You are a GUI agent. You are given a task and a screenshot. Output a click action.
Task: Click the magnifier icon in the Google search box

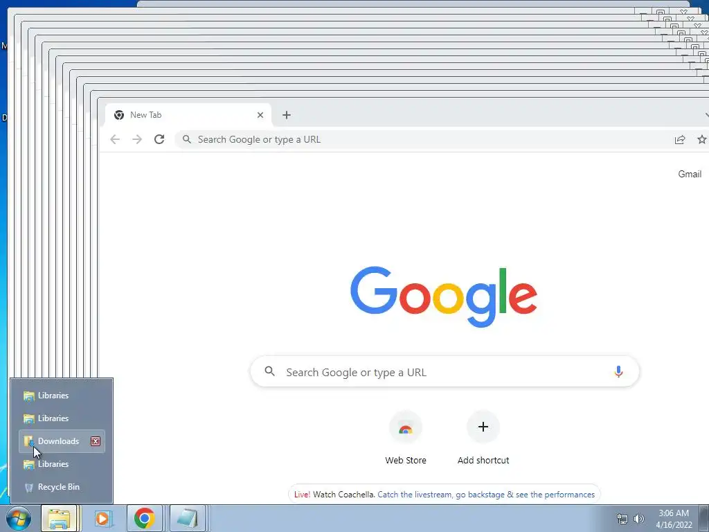click(270, 371)
